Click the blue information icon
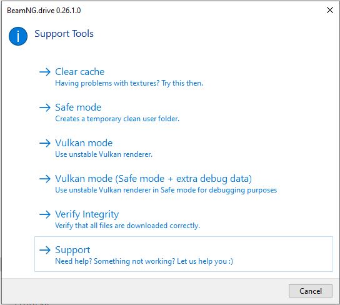 pos(18,36)
